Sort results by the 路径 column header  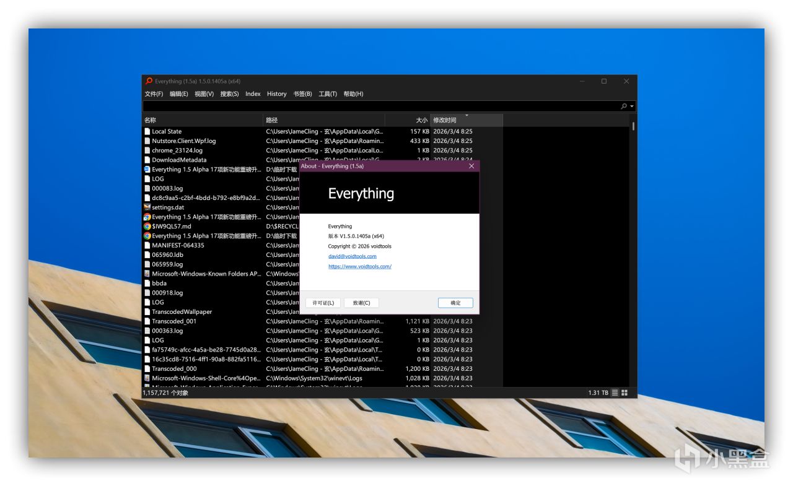324,120
